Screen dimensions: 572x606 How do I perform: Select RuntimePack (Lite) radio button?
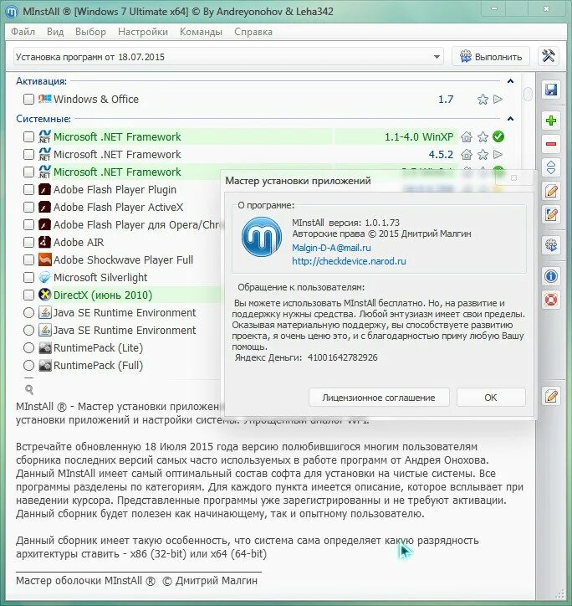click(x=28, y=348)
